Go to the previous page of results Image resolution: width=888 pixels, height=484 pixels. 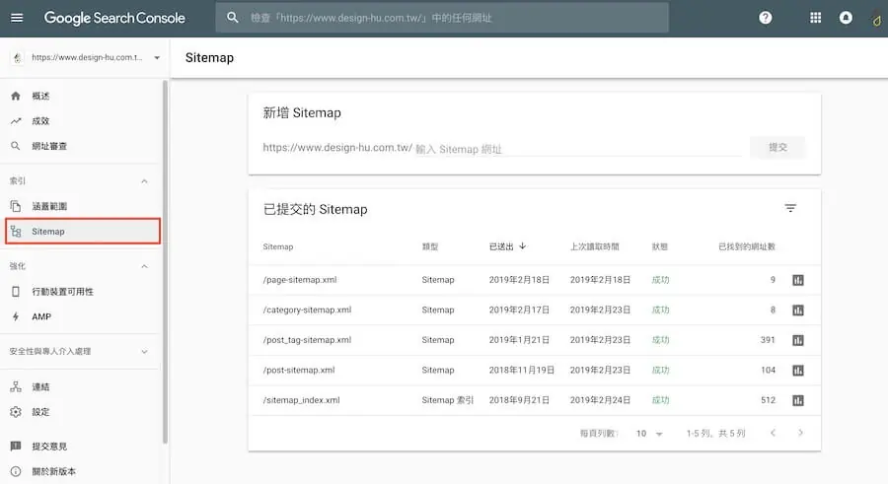pos(773,433)
